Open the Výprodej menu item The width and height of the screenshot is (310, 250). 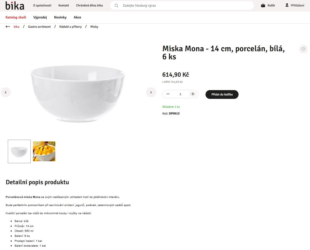pos(40,17)
